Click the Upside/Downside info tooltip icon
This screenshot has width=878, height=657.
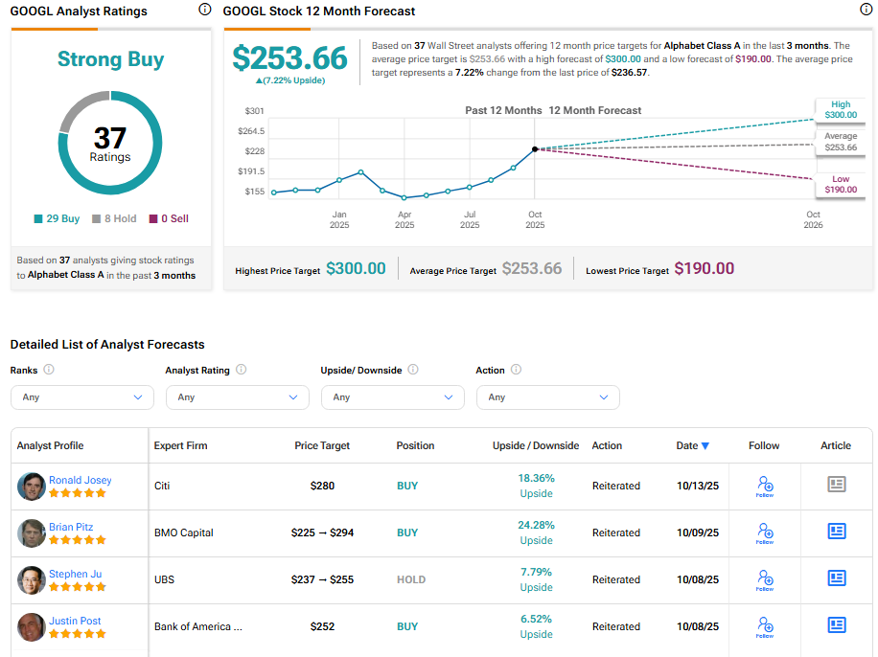(413, 370)
